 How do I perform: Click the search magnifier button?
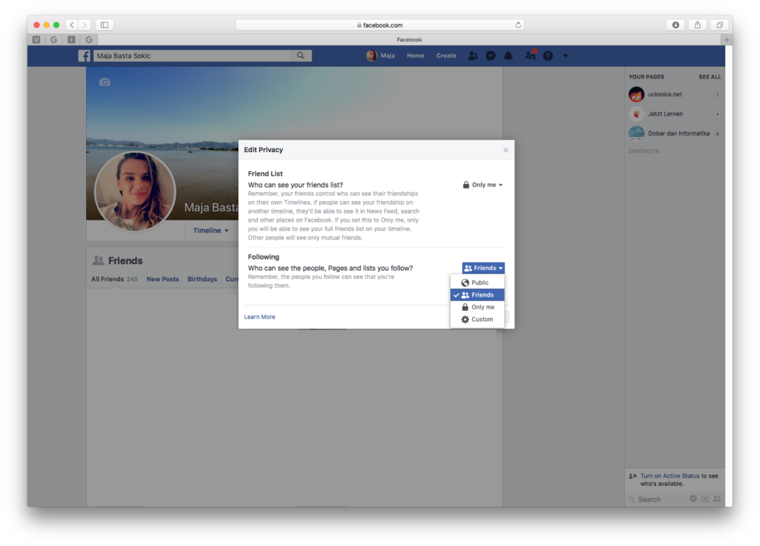tap(301, 56)
